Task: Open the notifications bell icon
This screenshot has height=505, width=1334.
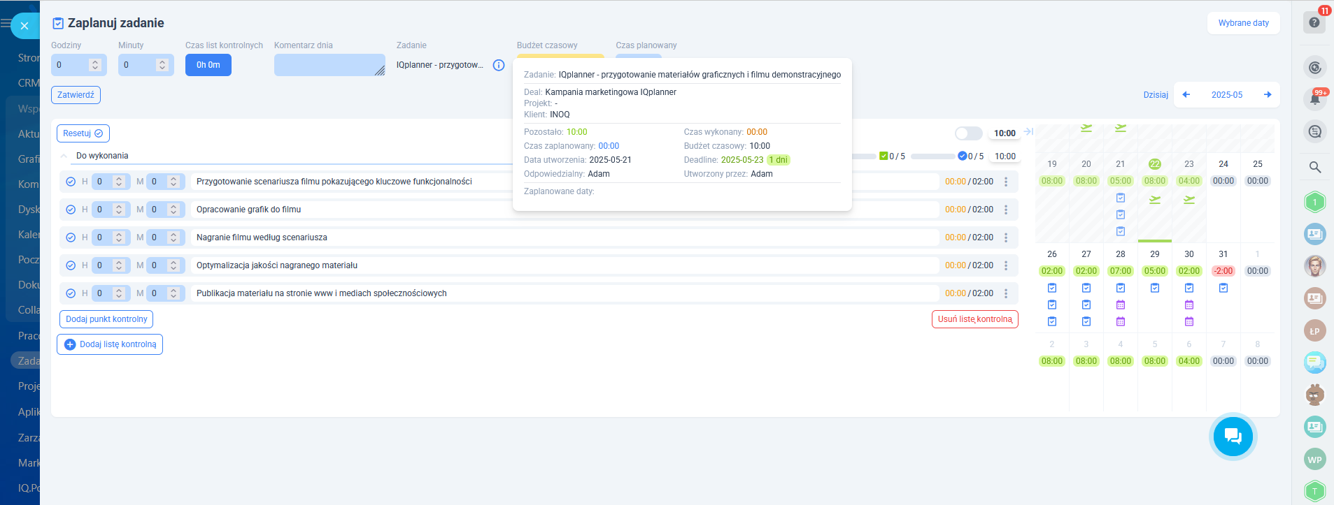Action: pyautogui.click(x=1314, y=98)
